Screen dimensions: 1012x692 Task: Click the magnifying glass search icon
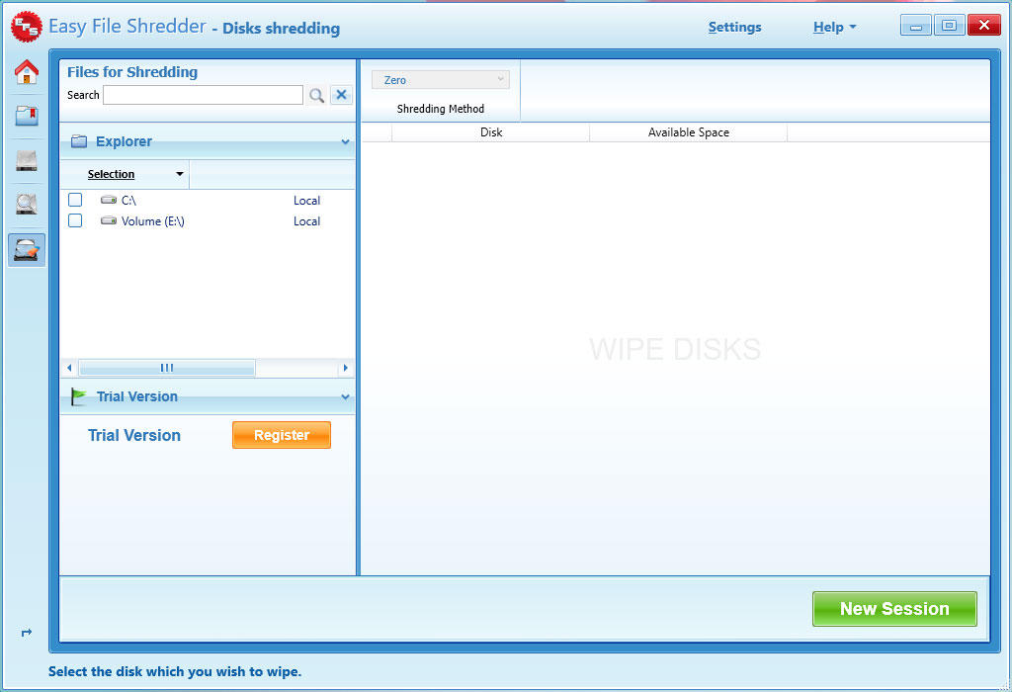click(x=316, y=95)
